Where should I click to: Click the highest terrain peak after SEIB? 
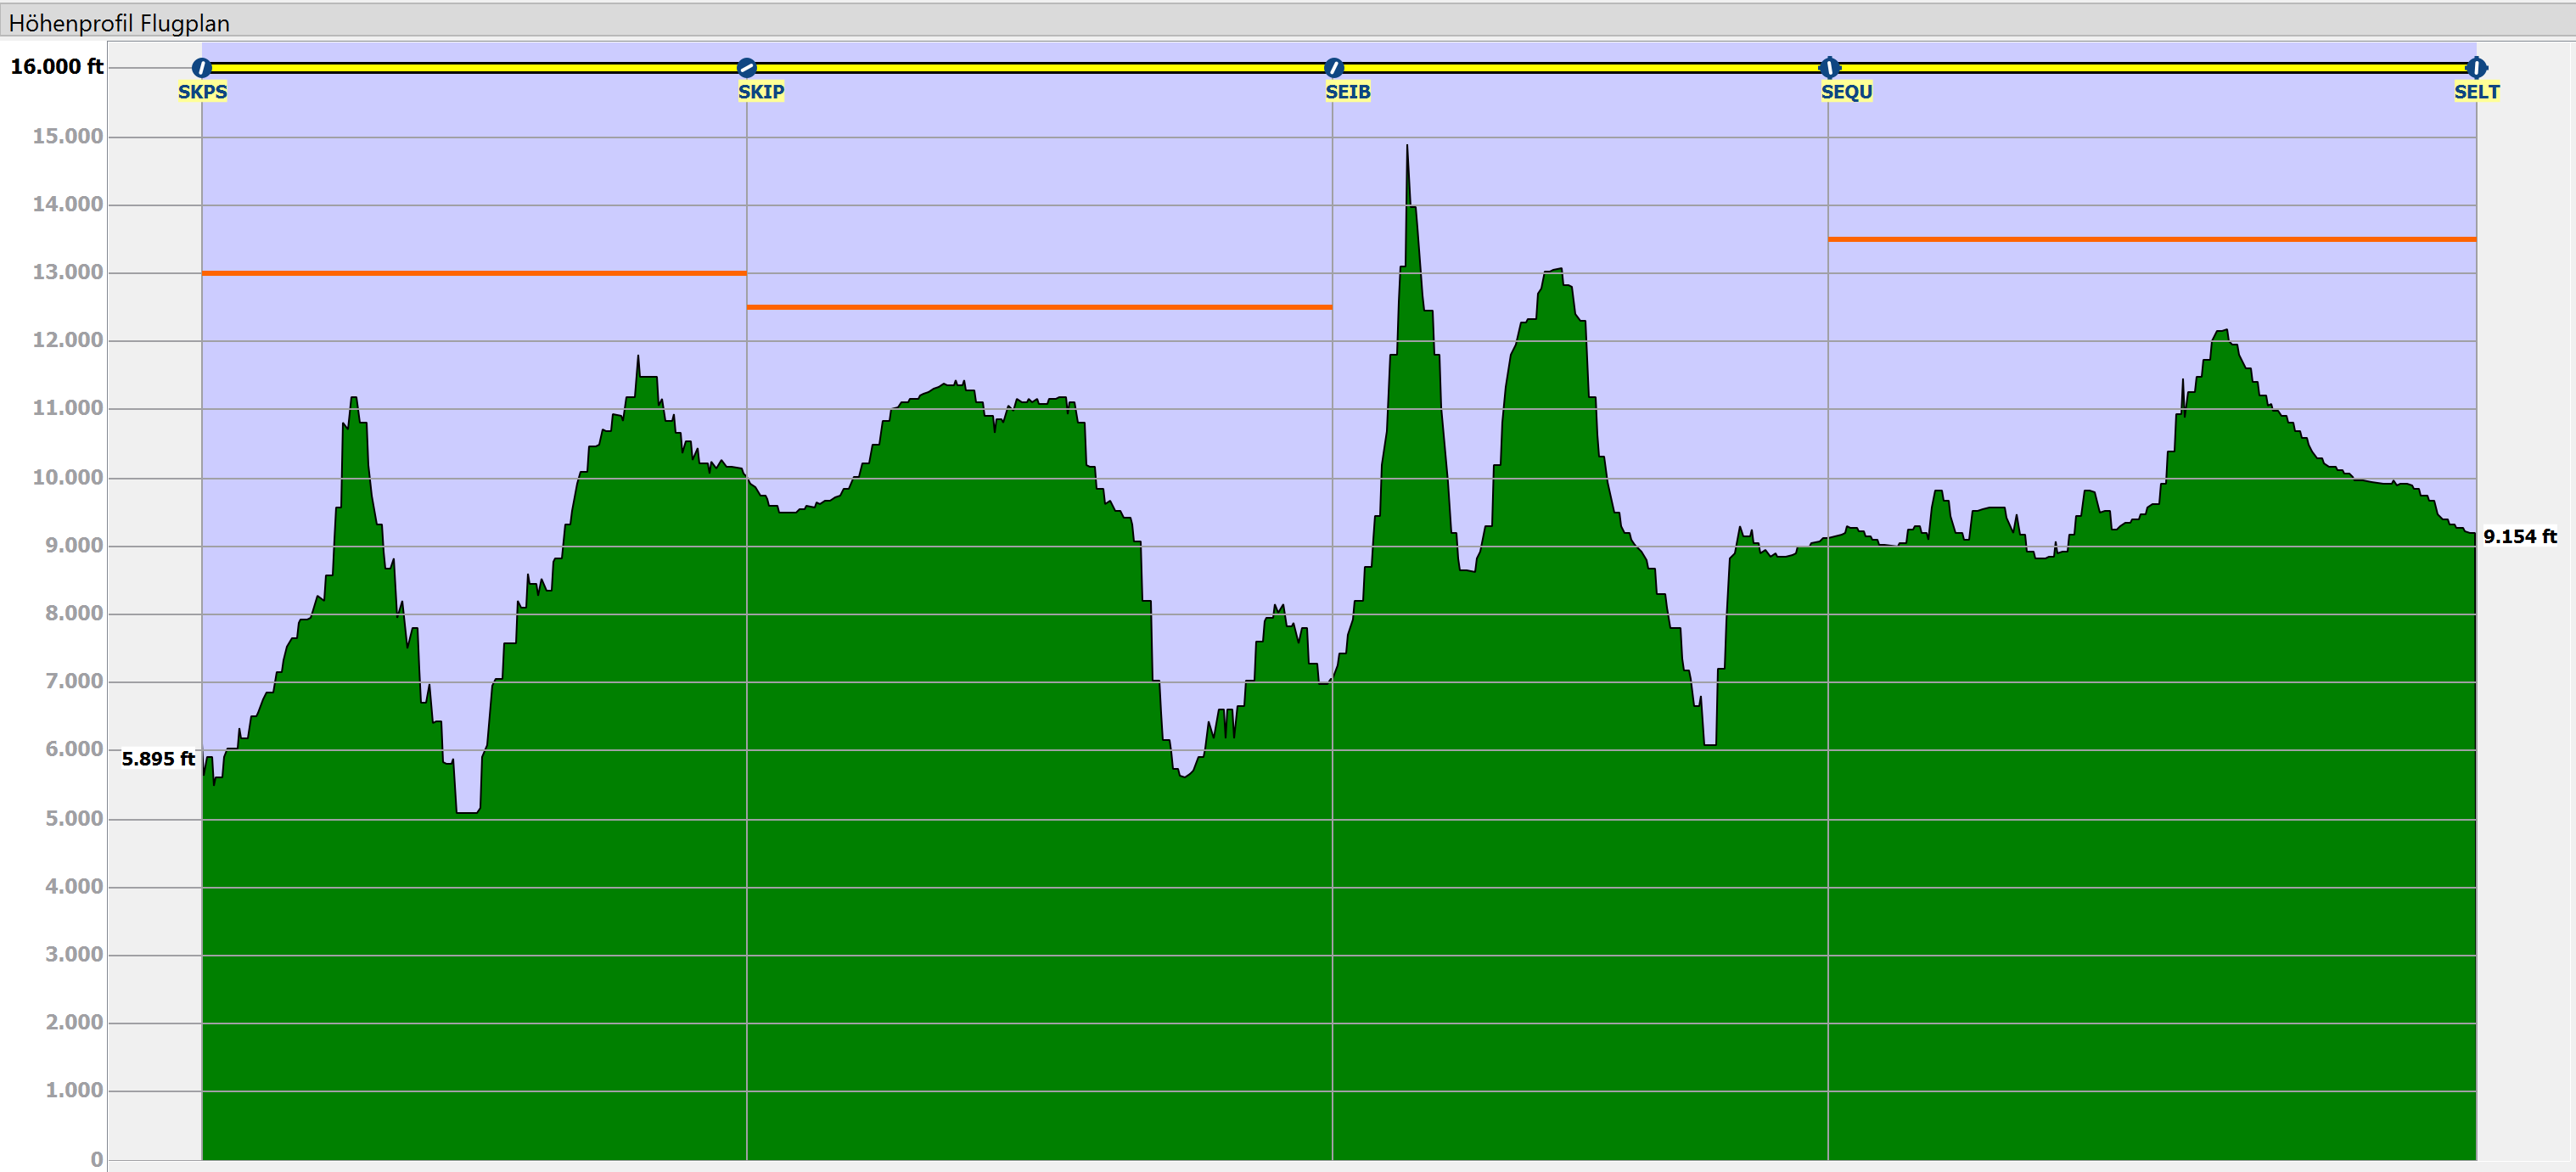pyautogui.click(x=1407, y=150)
